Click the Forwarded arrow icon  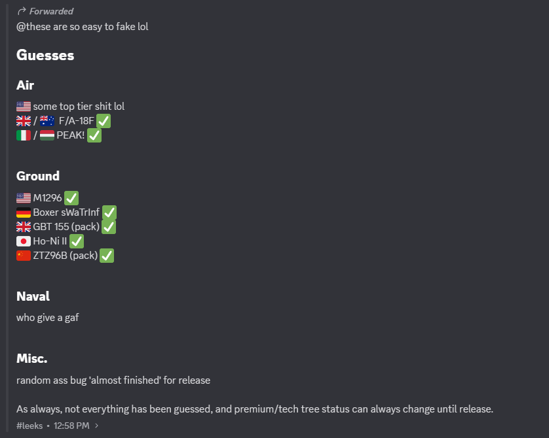point(22,11)
